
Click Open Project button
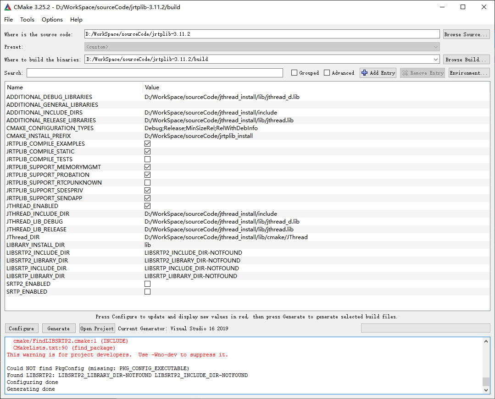[x=97, y=328]
